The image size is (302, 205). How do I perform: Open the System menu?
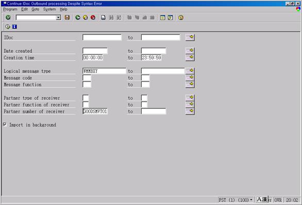(x=49, y=9)
